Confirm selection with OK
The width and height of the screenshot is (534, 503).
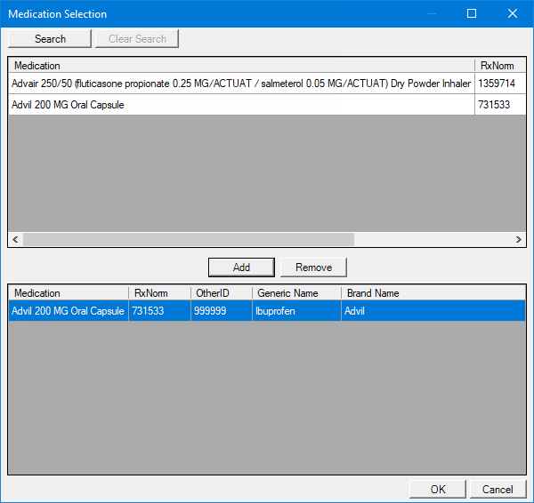click(438, 489)
